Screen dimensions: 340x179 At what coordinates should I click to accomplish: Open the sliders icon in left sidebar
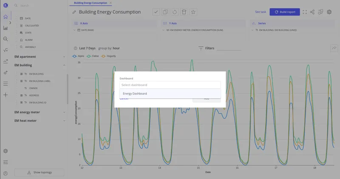pos(6,162)
